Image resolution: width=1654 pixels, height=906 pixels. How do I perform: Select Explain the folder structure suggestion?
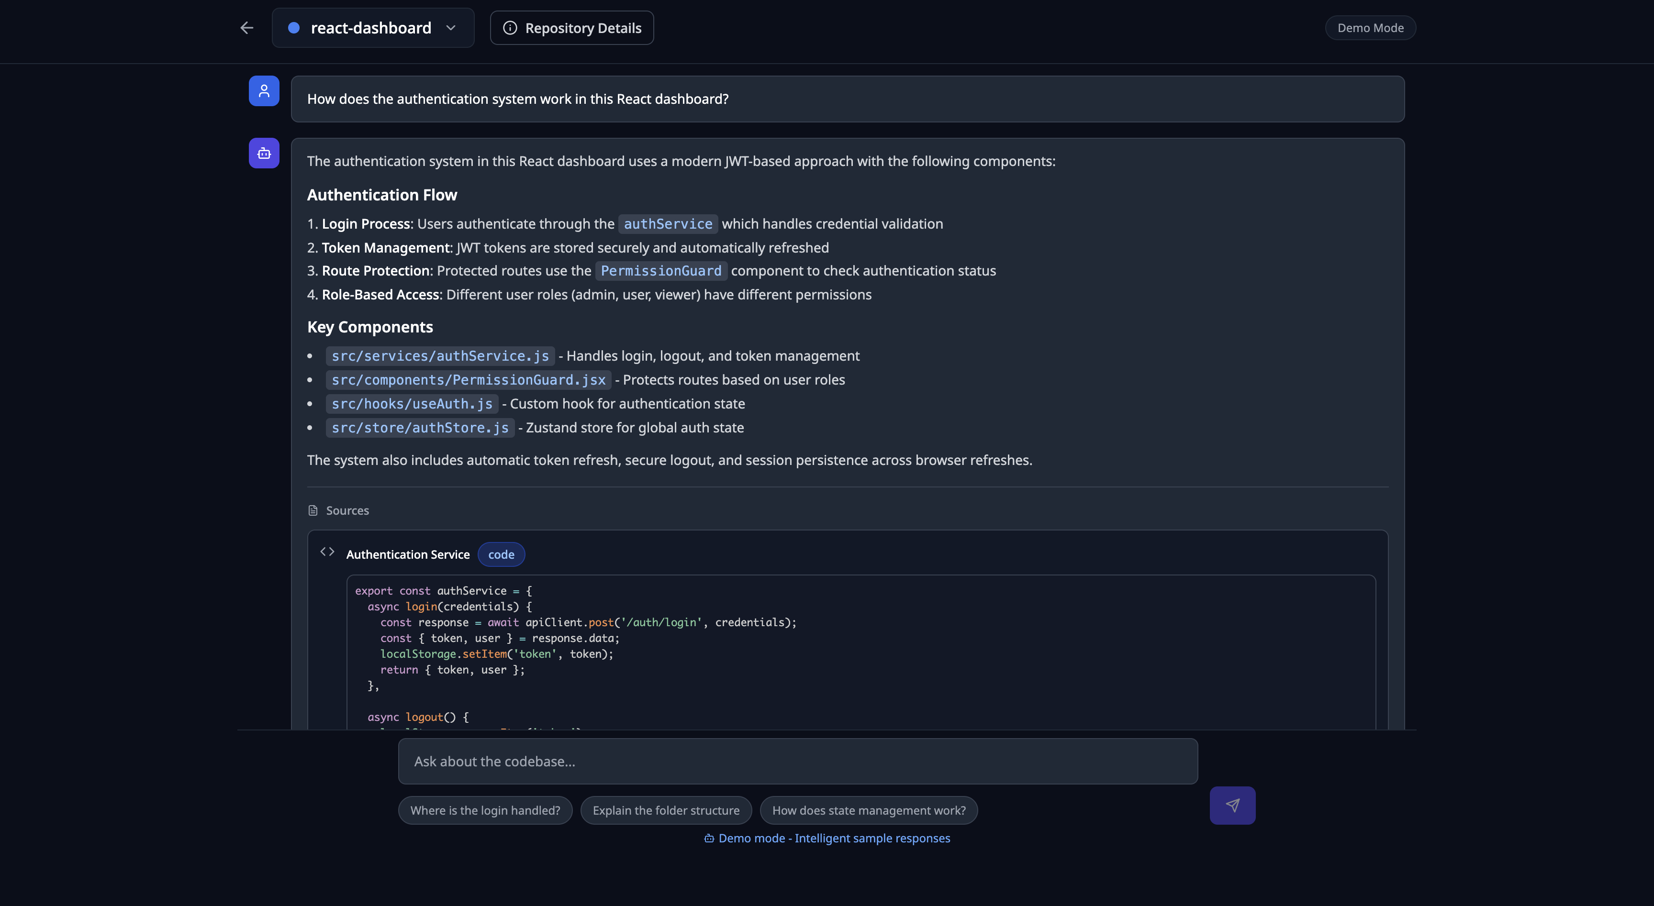point(665,810)
